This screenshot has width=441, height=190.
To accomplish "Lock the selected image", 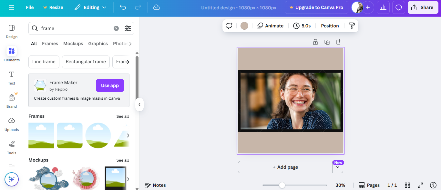I will click(315, 42).
